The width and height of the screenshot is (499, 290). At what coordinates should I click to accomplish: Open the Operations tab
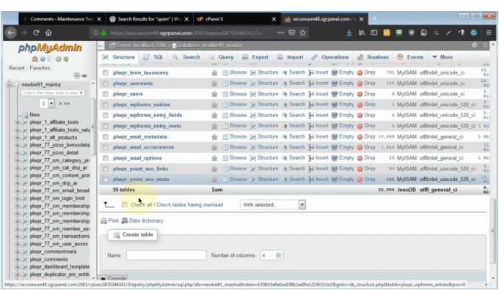click(x=330, y=57)
